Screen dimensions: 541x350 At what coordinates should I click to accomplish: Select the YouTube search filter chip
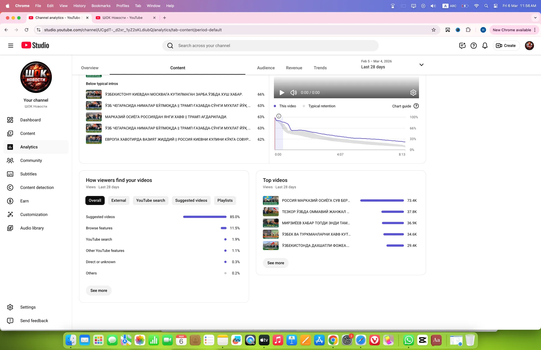pyautogui.click(x=150, y=200)
